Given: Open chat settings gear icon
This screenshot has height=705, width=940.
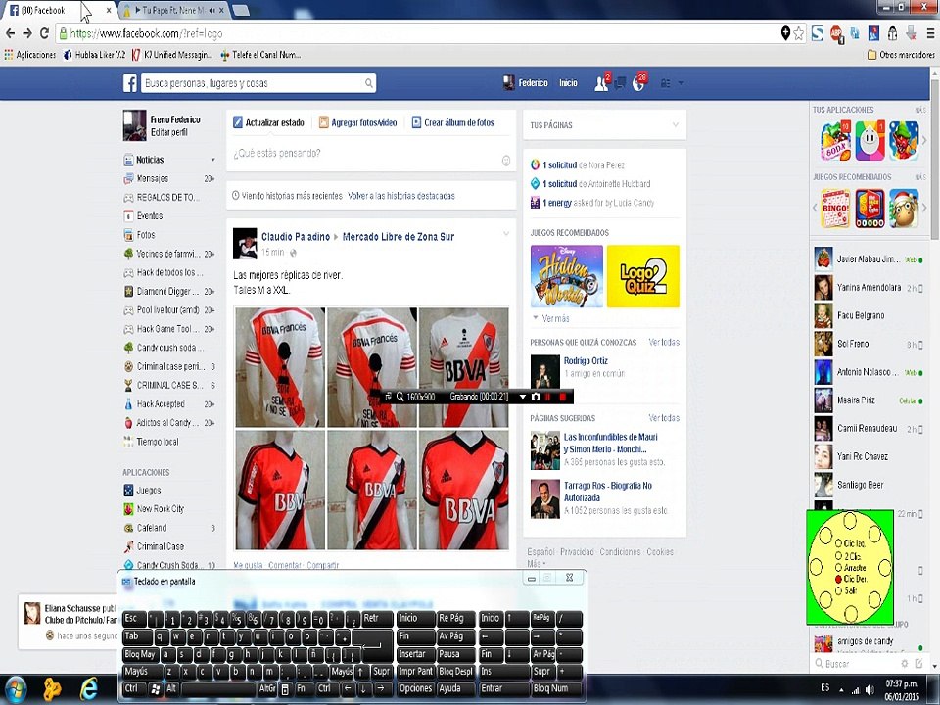Looking at the screenshot, I should point(904,663).
